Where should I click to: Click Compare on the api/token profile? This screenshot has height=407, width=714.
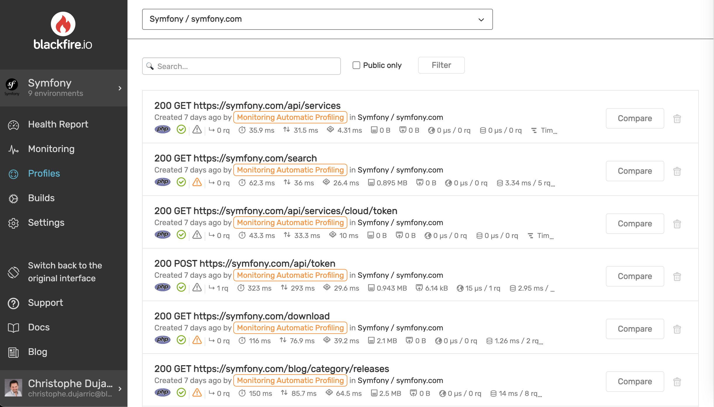click(635, 276)
